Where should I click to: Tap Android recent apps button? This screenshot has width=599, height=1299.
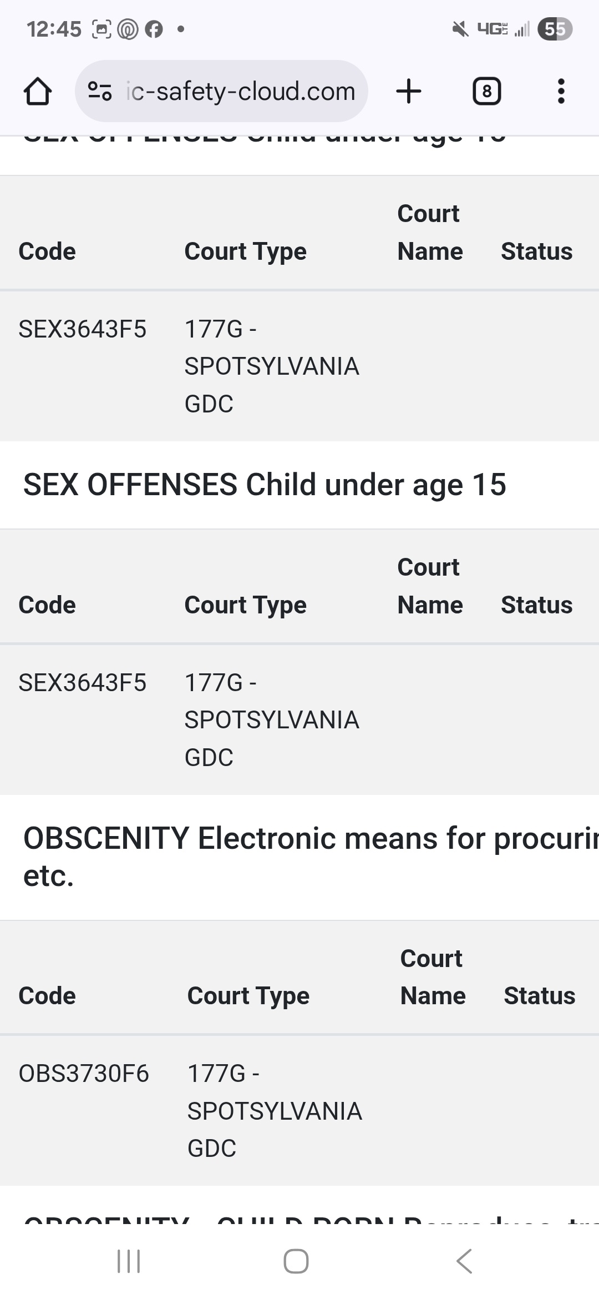(129, 1261)
